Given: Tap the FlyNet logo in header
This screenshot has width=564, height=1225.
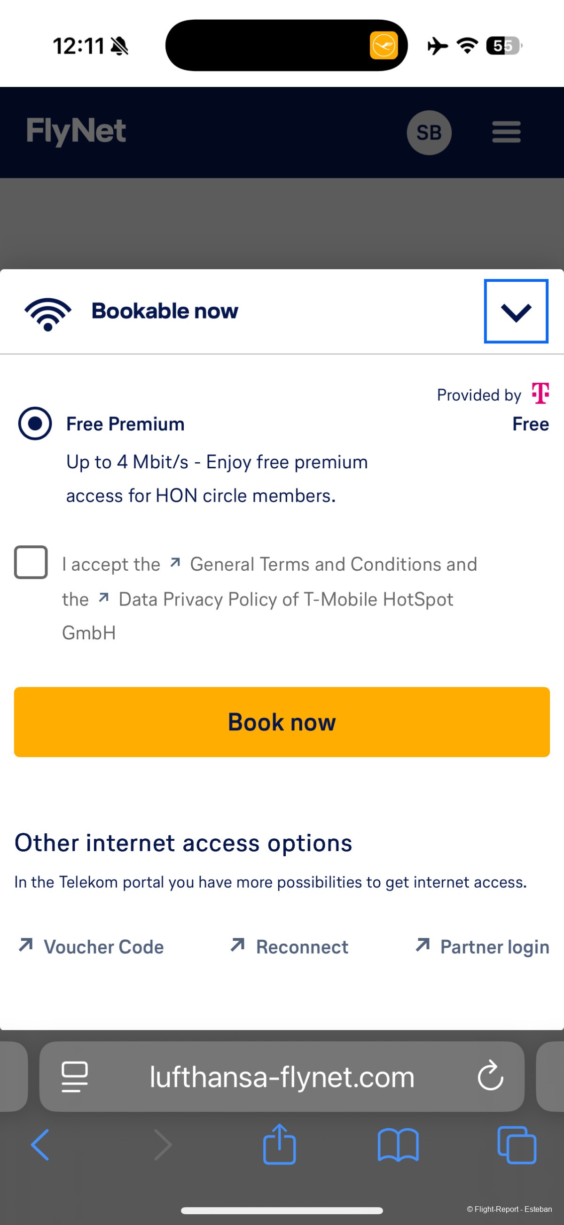Looking at the screenshot, I should [x=76, y=131].
